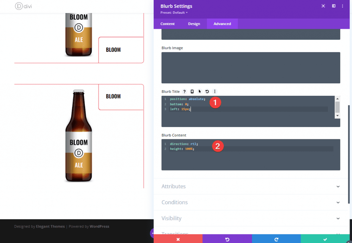This screenshot has width=352, height=243.
Task: Expand the Attributes section
Action: click(x=251, y=186)
